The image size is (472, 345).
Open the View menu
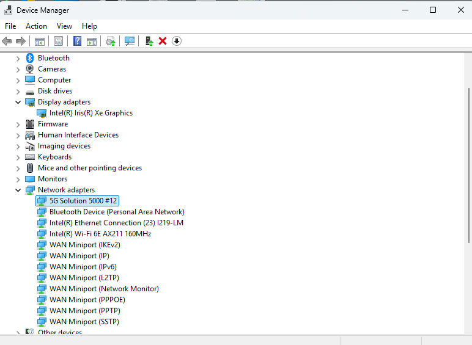[64, 26]
